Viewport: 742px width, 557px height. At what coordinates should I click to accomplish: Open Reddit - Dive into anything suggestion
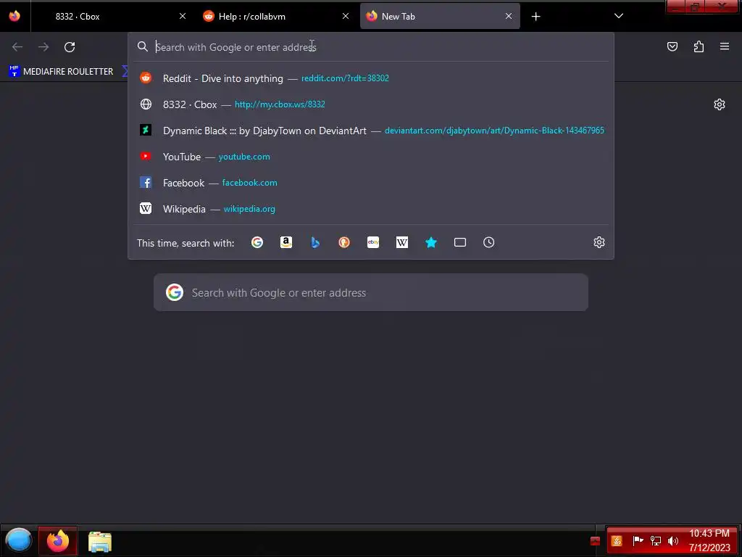[371, 78]
